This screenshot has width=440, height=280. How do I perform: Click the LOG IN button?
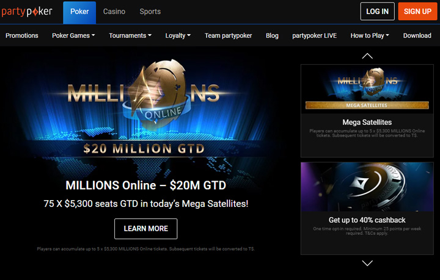377,12
